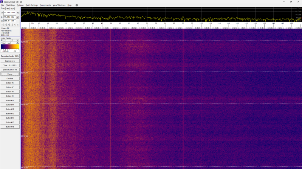Image resolution: width=302 pixels, height=169 pixels.
Task: Click left arrow of contrast C slider
Action: coord(4,43)
